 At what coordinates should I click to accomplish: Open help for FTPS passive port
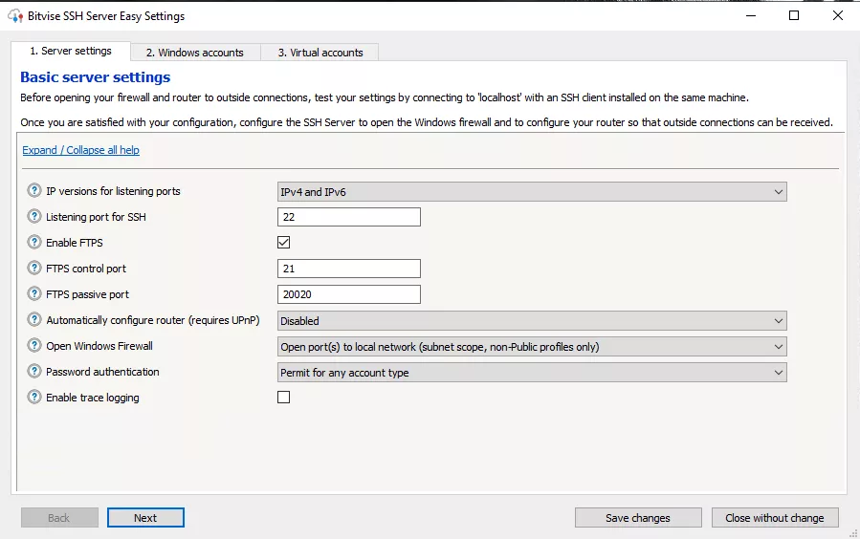[x=35, y=294]
